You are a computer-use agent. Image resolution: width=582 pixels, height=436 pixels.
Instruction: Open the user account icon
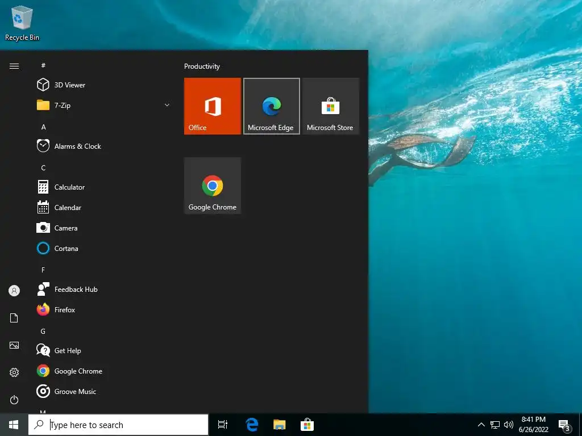tap(14, 291)
